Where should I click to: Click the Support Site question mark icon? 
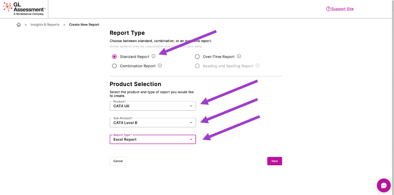click(328, 9)
